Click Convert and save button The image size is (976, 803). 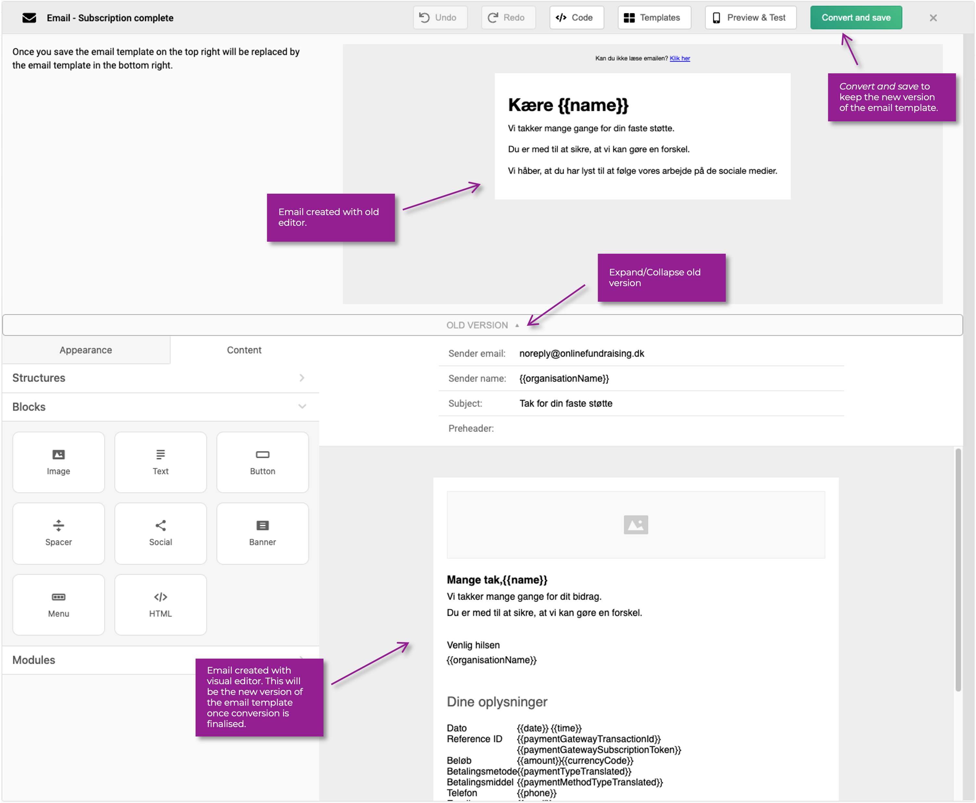point(856,18)
